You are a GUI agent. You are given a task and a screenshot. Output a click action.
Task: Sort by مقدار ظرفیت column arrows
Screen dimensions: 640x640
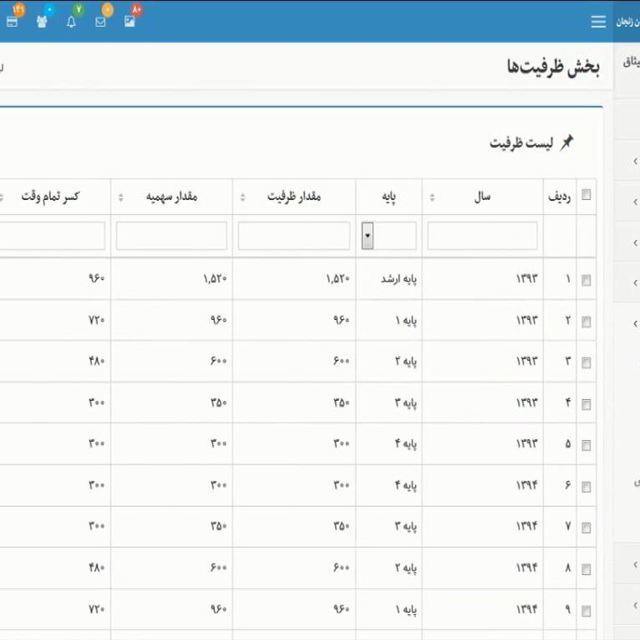(x=242, y=197)
